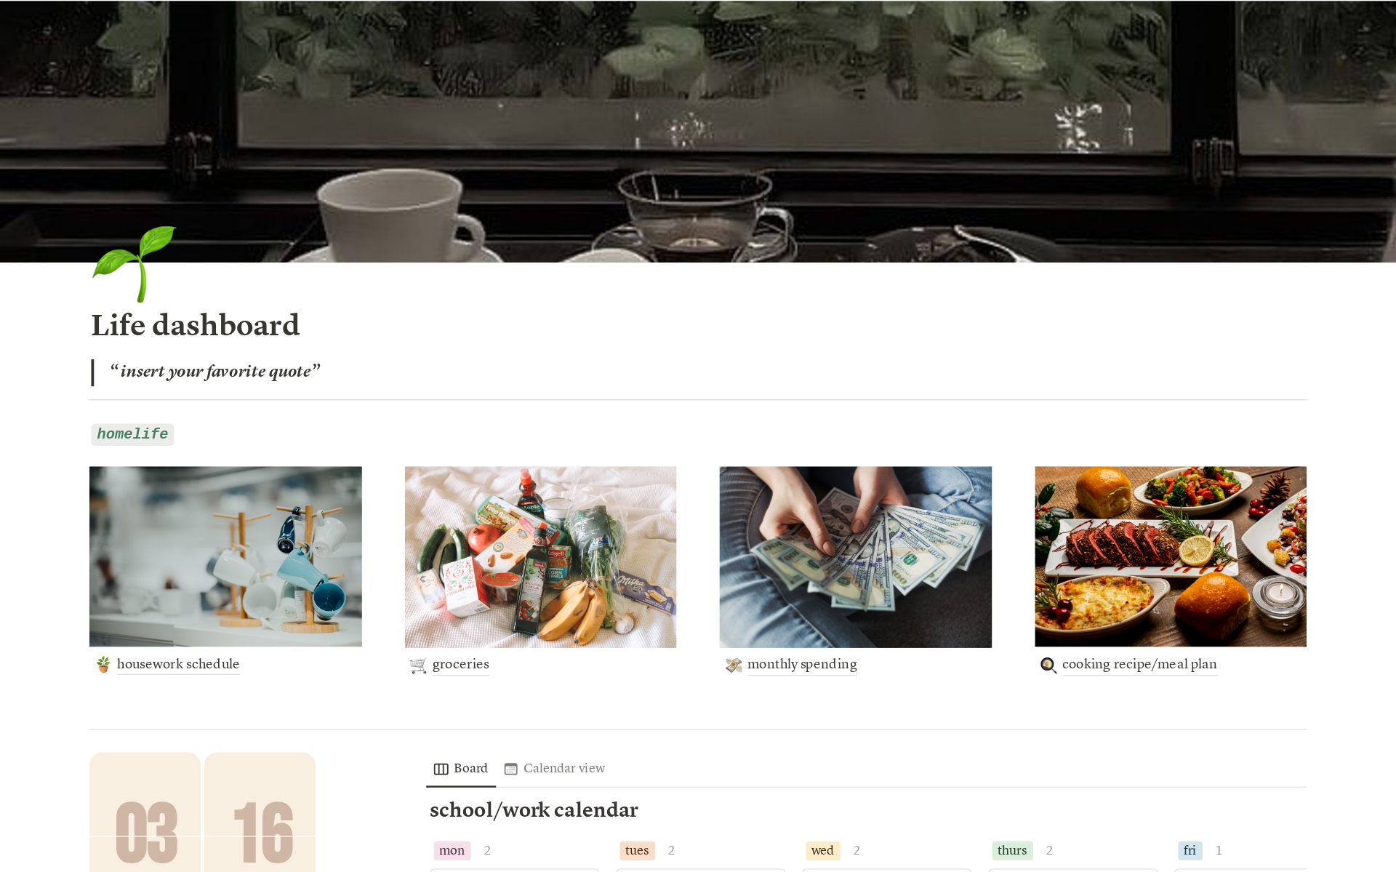Screen dimensions: 1396x872
Task: Click the green thurs column tag
Action: coord(1012,850)
